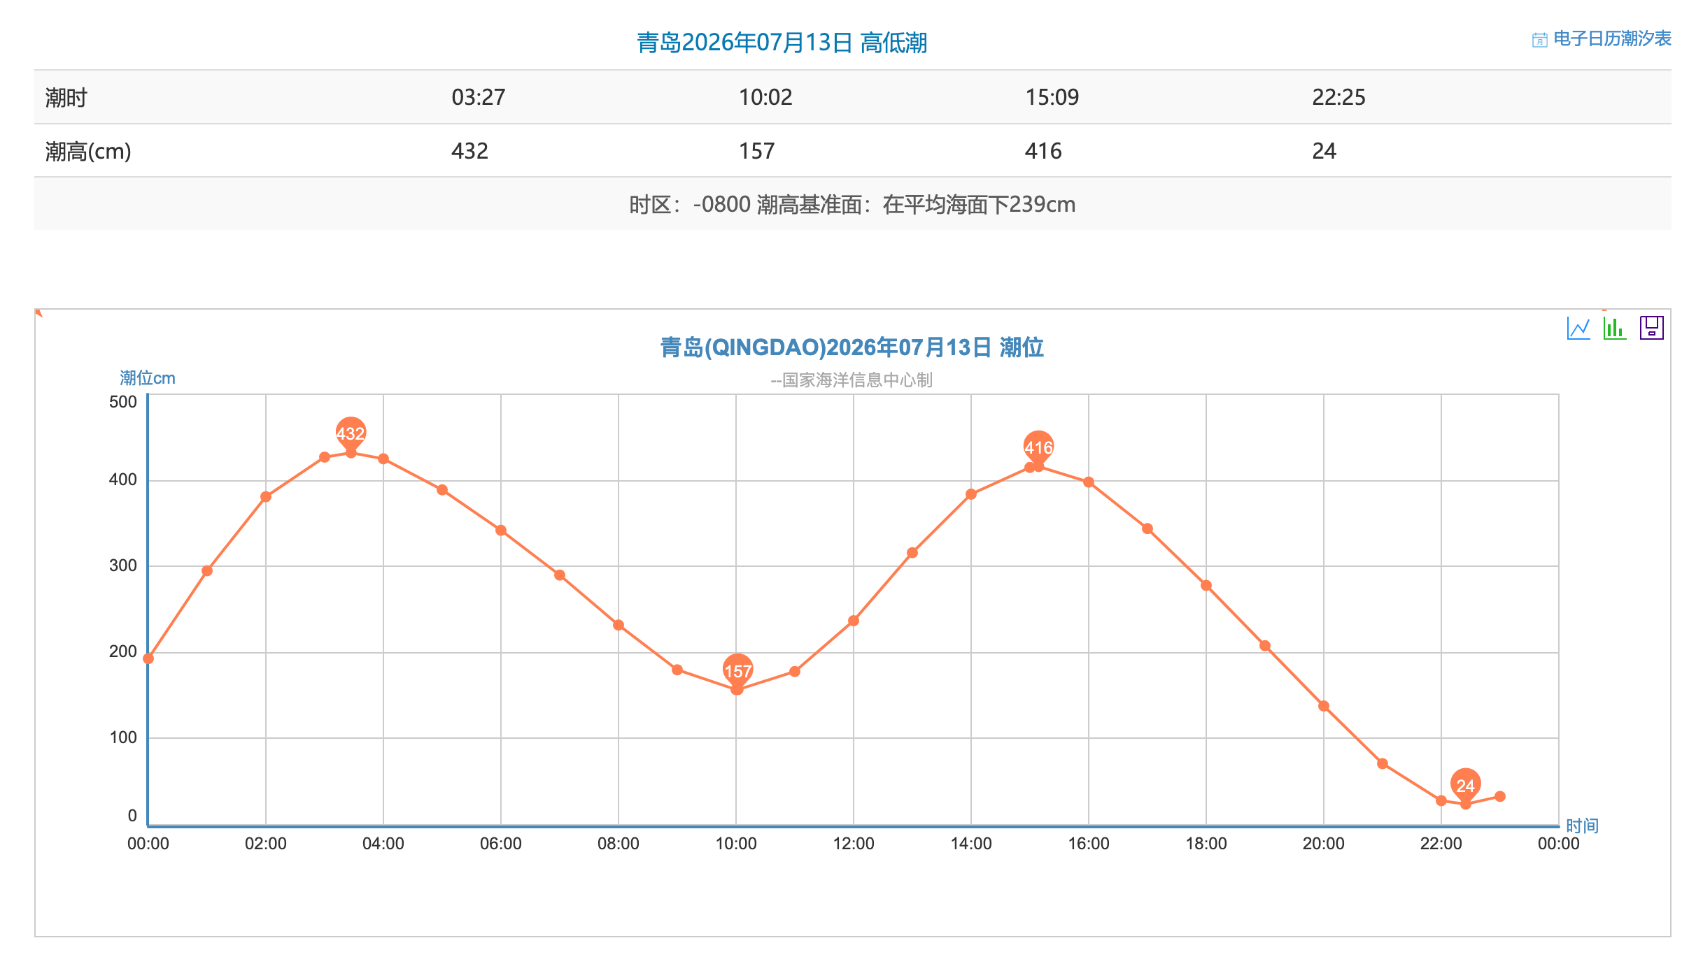This screenshot has height=966, width=1703.
Task: Click the 潮时 row header
Action: click(x=66, y=98)
